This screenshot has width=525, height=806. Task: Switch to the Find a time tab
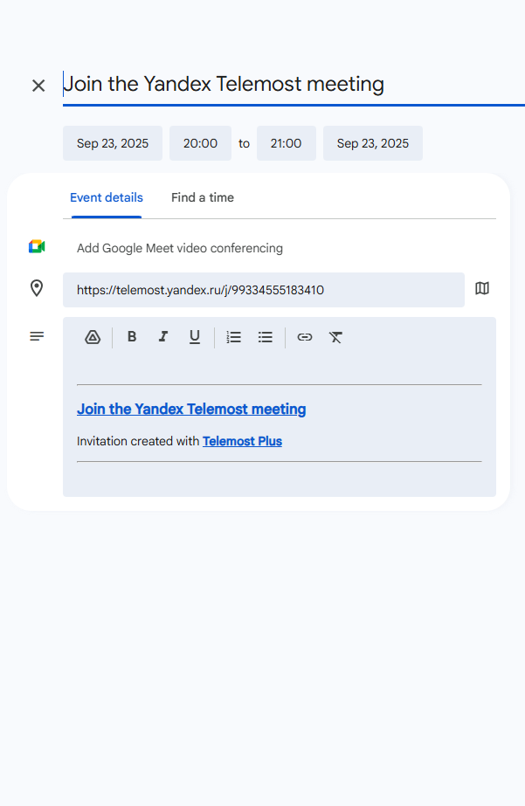203,198
